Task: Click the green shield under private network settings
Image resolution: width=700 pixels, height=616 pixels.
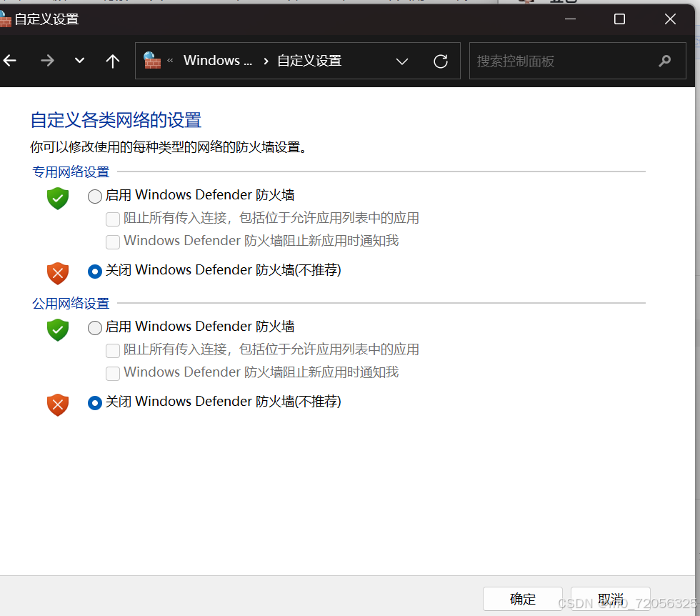Action: (x=58, y=199)
